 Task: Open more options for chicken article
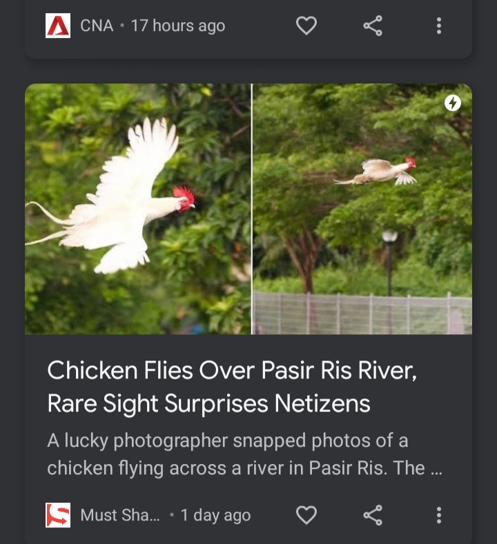click(x=438, y=515)
